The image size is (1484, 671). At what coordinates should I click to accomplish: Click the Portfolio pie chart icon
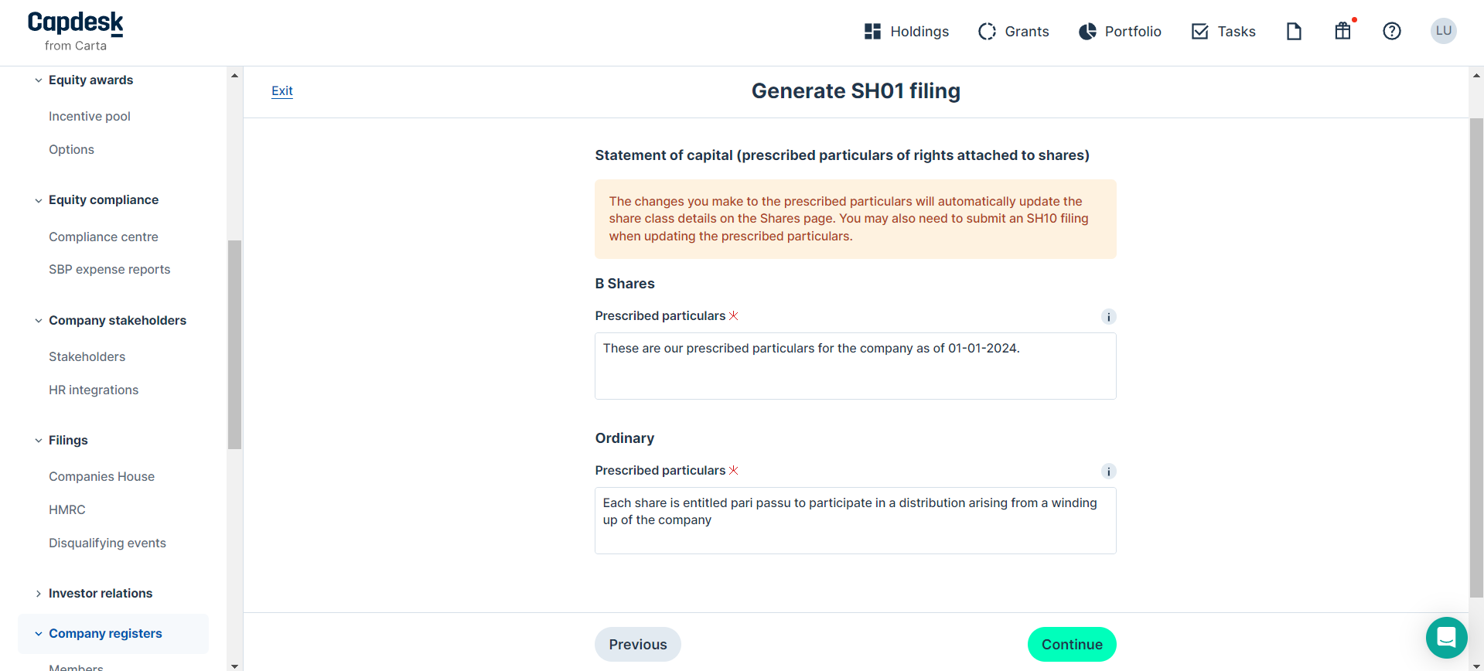[x=1087, y=32]
